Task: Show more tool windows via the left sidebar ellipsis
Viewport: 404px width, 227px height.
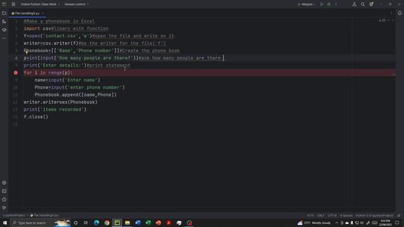Action: coord(4,38)
